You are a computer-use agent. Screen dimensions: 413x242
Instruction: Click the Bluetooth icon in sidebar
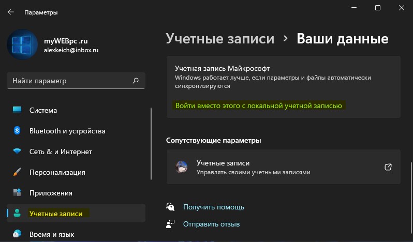point(17,130)
